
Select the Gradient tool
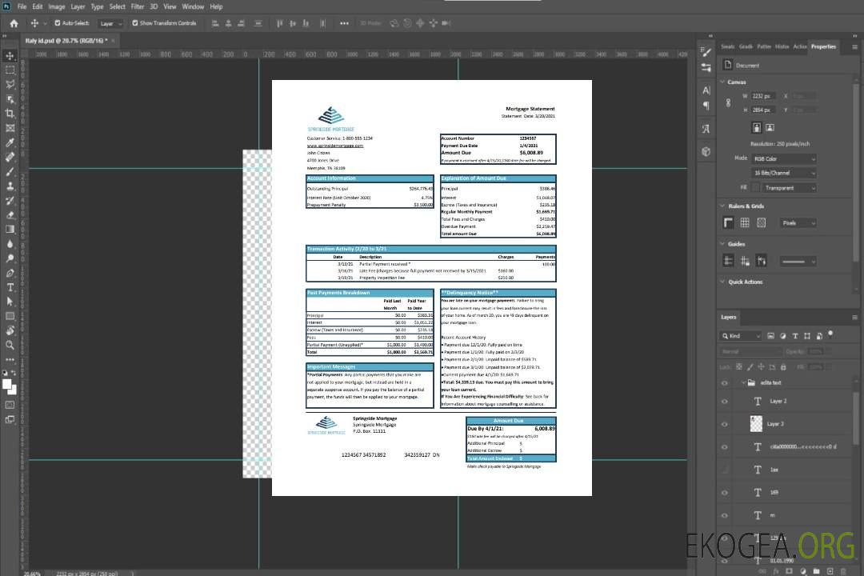click(x=10, y=230)
